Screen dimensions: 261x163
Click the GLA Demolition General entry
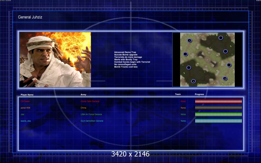click(x=92, y=121)
